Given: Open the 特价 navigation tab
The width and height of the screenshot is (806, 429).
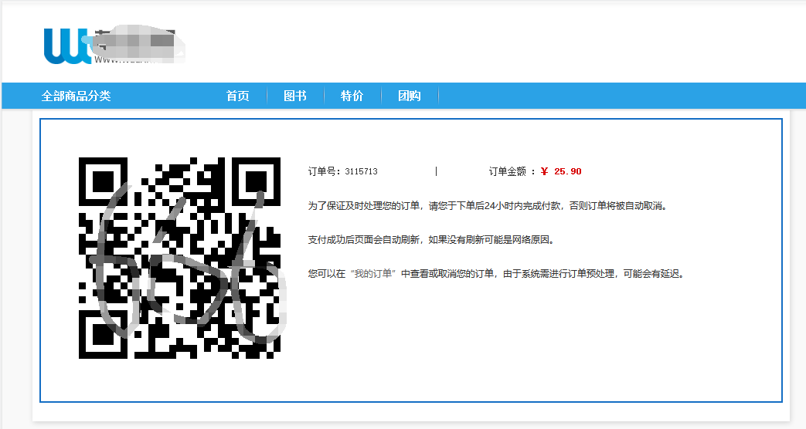Looking at the screenshot, I should (352, 96).
